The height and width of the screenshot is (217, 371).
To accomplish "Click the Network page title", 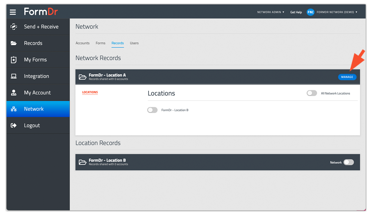I will 87,27.
